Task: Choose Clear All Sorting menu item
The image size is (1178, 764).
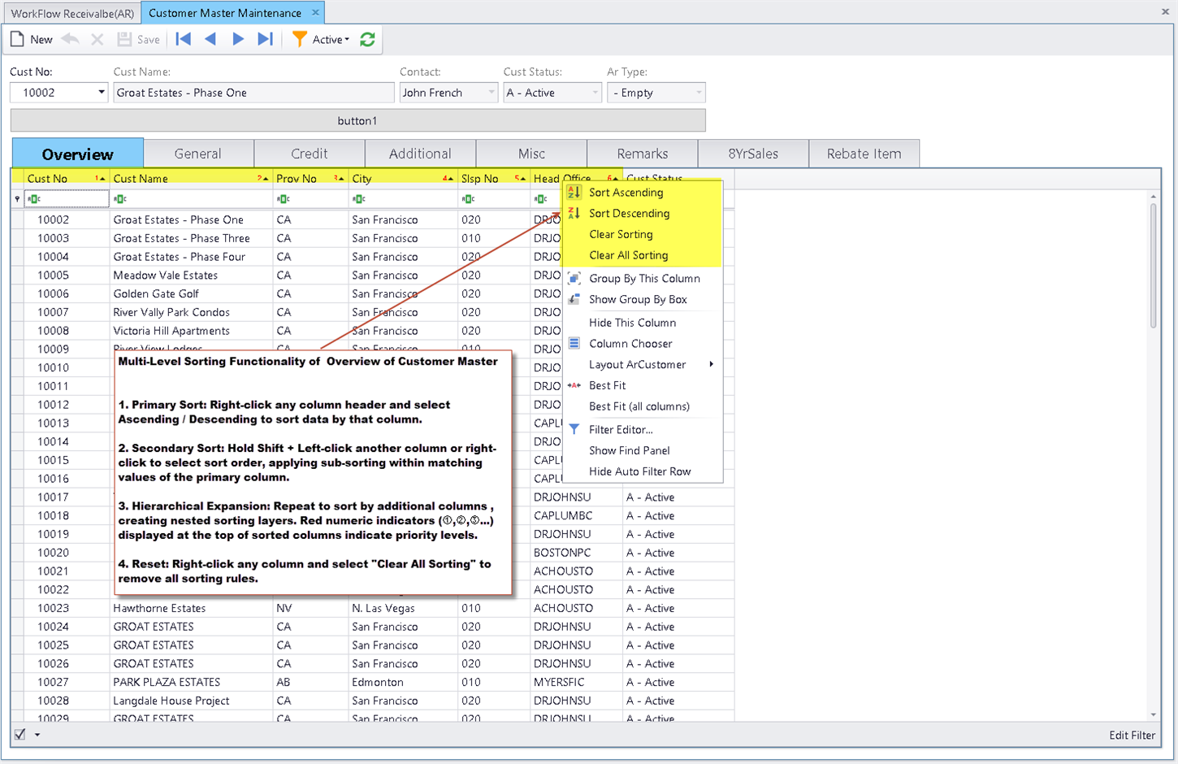Action: tap(628, 255)
